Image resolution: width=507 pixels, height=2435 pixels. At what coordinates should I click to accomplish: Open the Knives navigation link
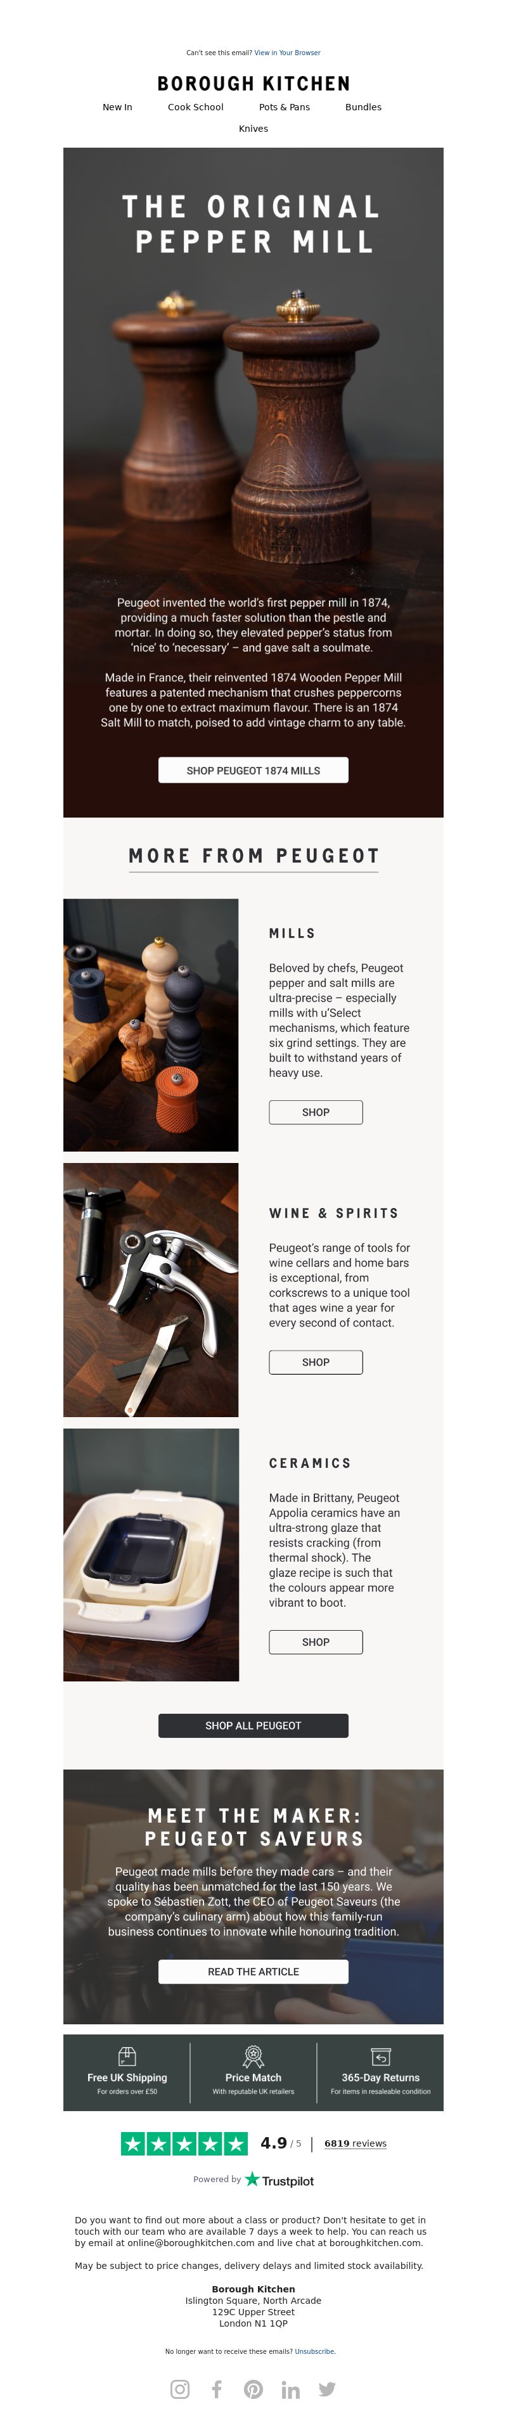253,129
